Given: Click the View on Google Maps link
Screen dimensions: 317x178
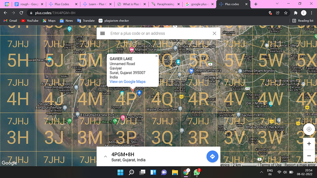Looking at the screenshot, I should (127, 82).
